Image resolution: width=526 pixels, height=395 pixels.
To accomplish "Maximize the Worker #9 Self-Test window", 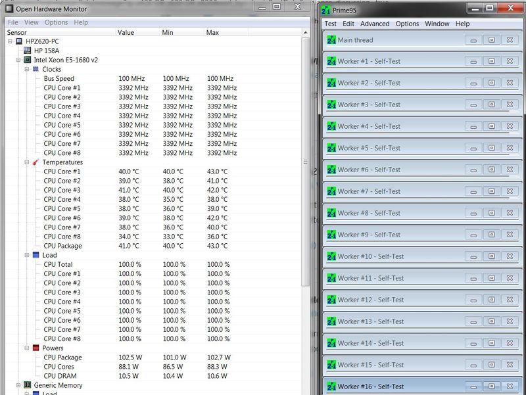I will click(x=491, y=235).
